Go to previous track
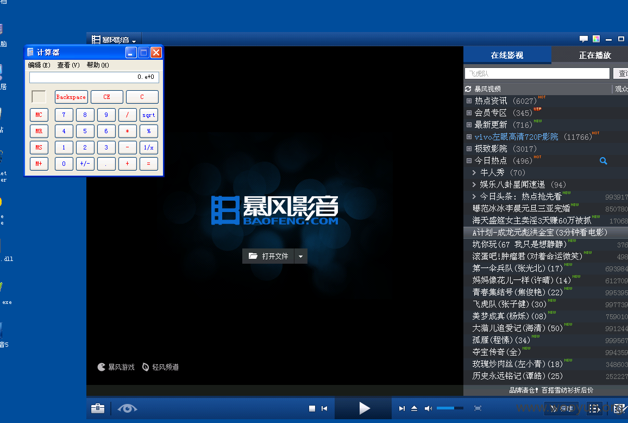 (324, 408)
